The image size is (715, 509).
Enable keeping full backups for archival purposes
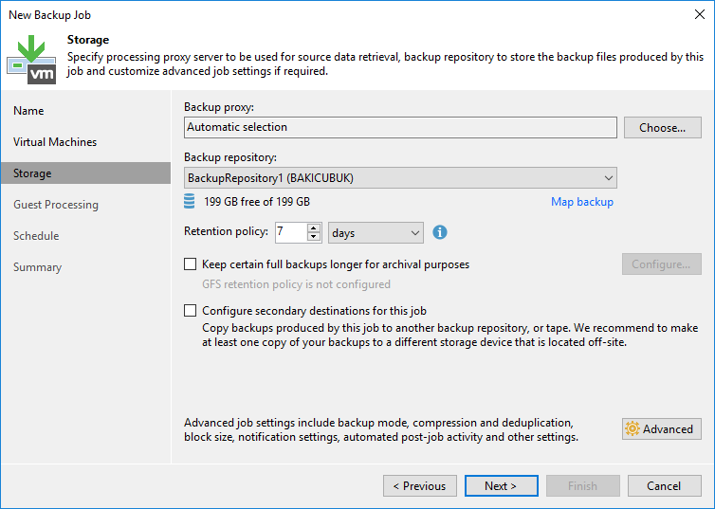point(191,264)
